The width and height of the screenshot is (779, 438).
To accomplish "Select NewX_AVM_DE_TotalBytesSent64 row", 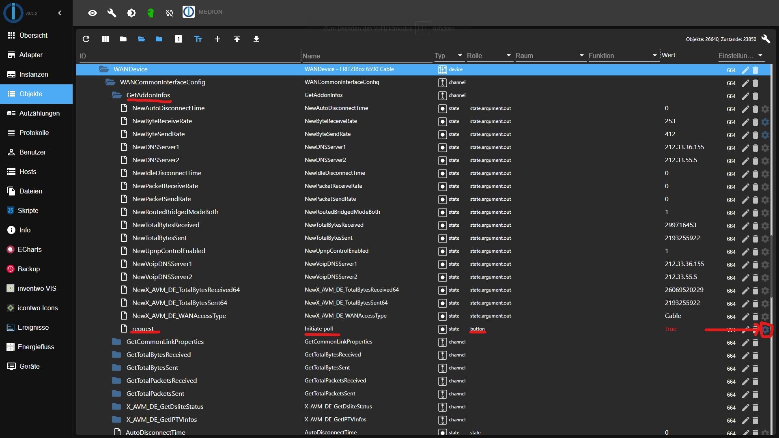I will pos(423,303).
